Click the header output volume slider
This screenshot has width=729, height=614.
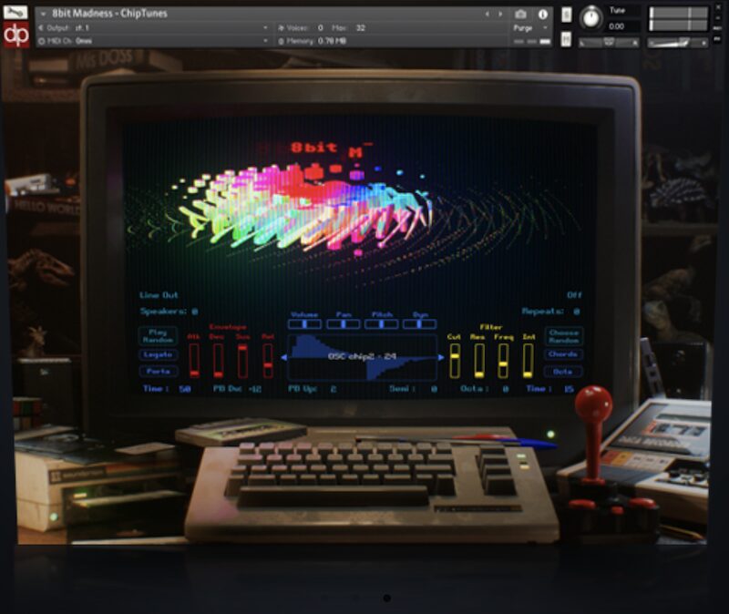[x=678, y=43]
